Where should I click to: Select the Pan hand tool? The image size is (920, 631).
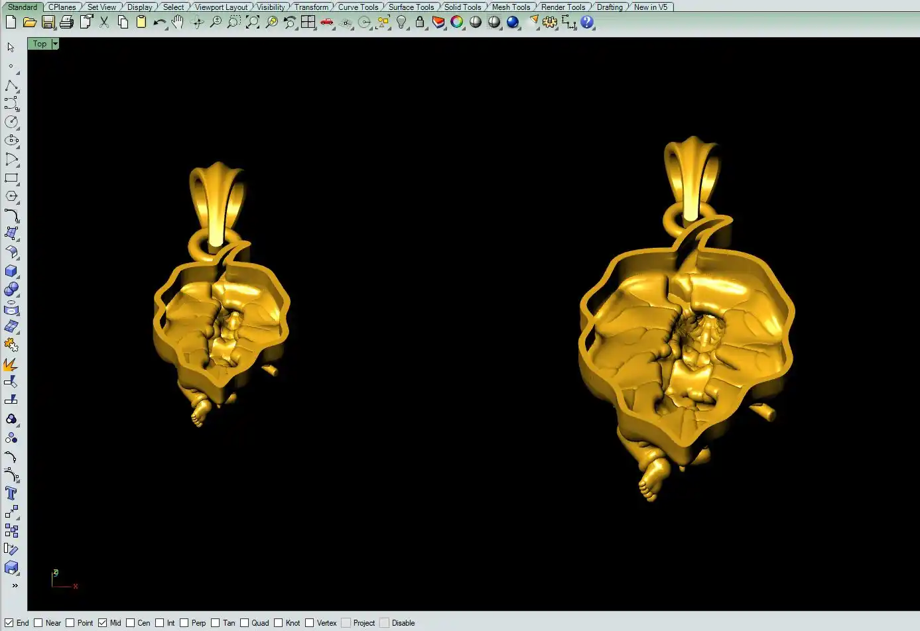[x=177, y=22]
